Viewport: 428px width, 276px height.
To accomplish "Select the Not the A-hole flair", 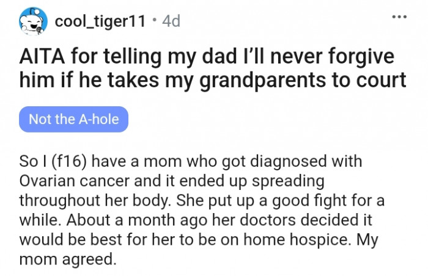I will point(74,120).
